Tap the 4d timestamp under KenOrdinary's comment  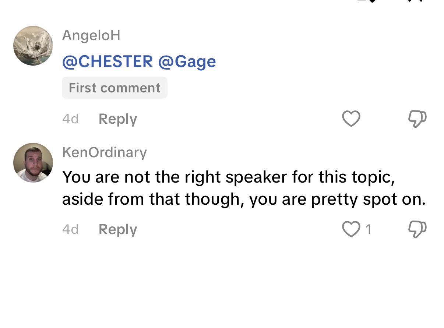point(70,229)
